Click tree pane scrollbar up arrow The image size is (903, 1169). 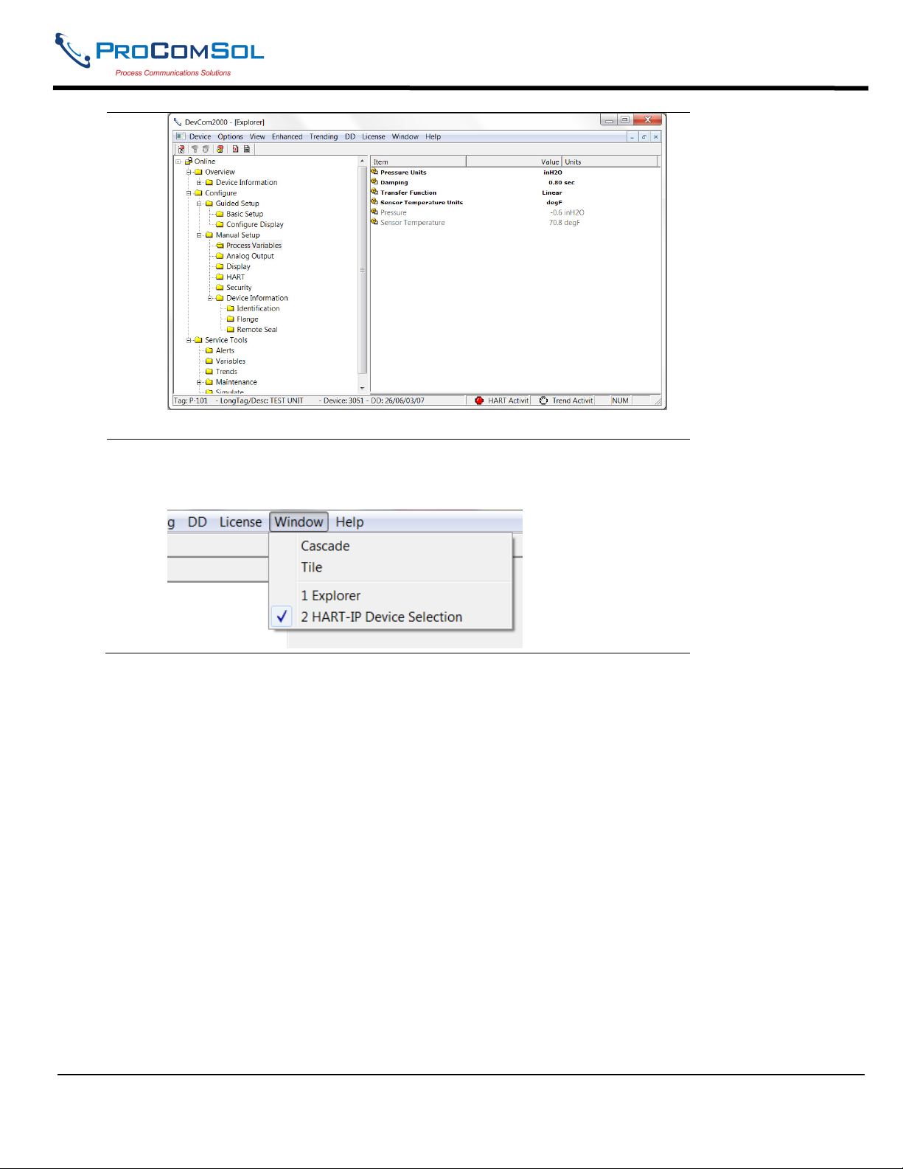click(362, 161)
